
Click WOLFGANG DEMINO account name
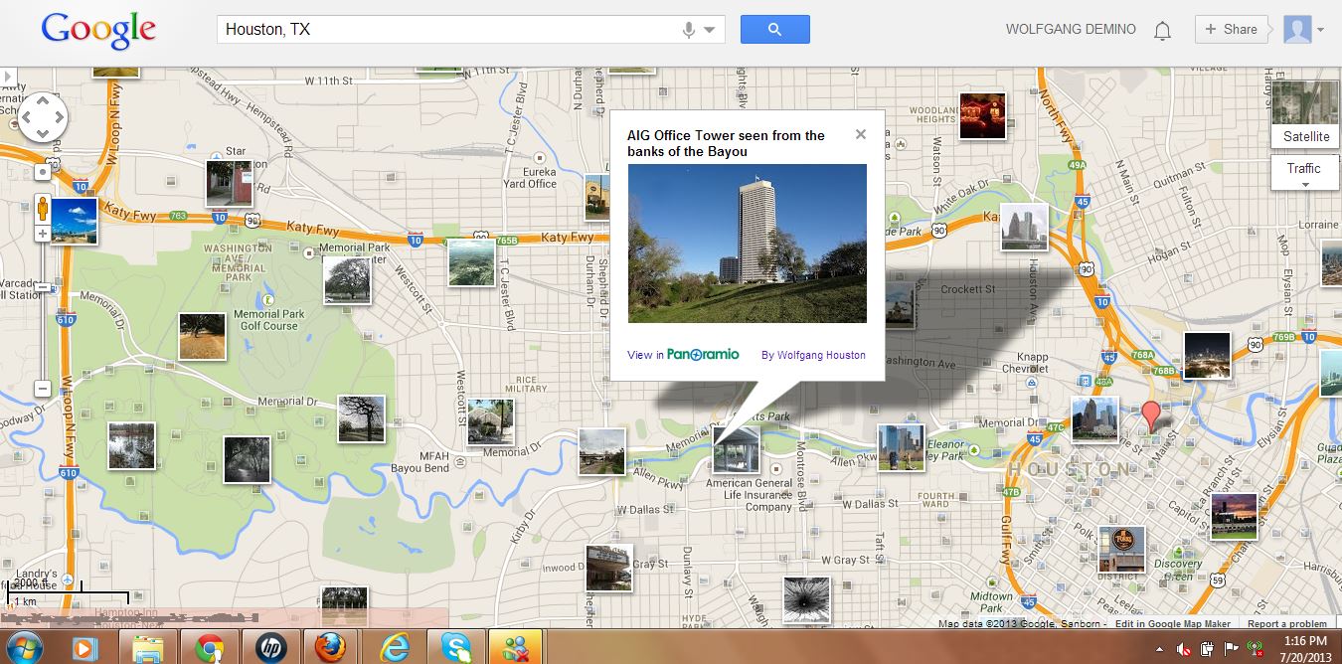[1071, 29]
